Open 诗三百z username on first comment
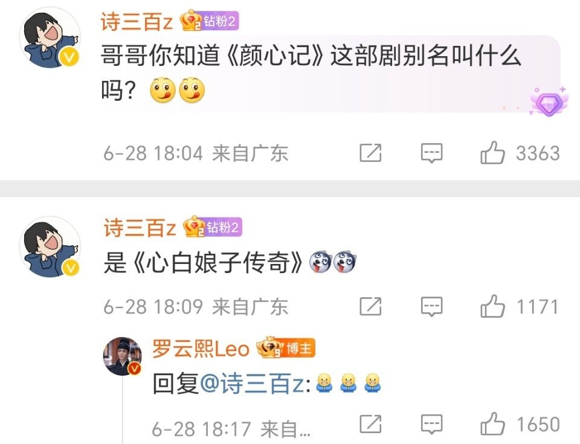580x444 pixels. [137, 21]
